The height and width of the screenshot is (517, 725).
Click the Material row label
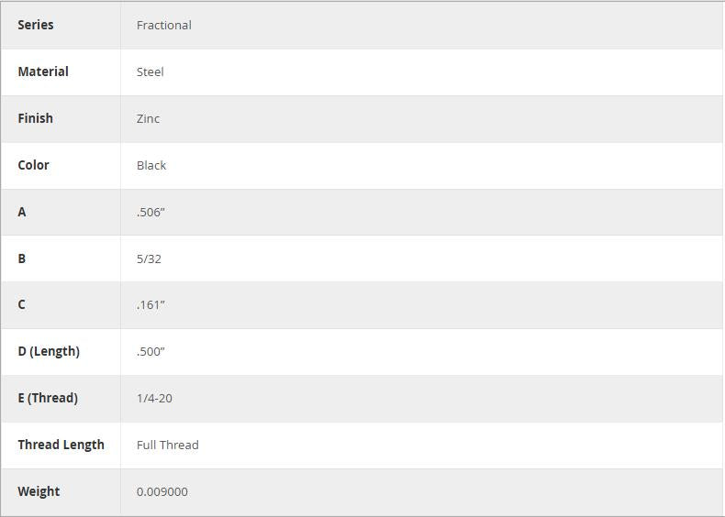[x=43, y=71]
